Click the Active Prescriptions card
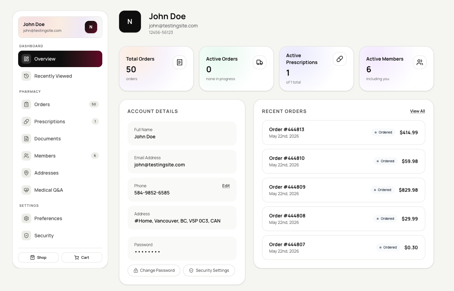 [x=316, y=69]
